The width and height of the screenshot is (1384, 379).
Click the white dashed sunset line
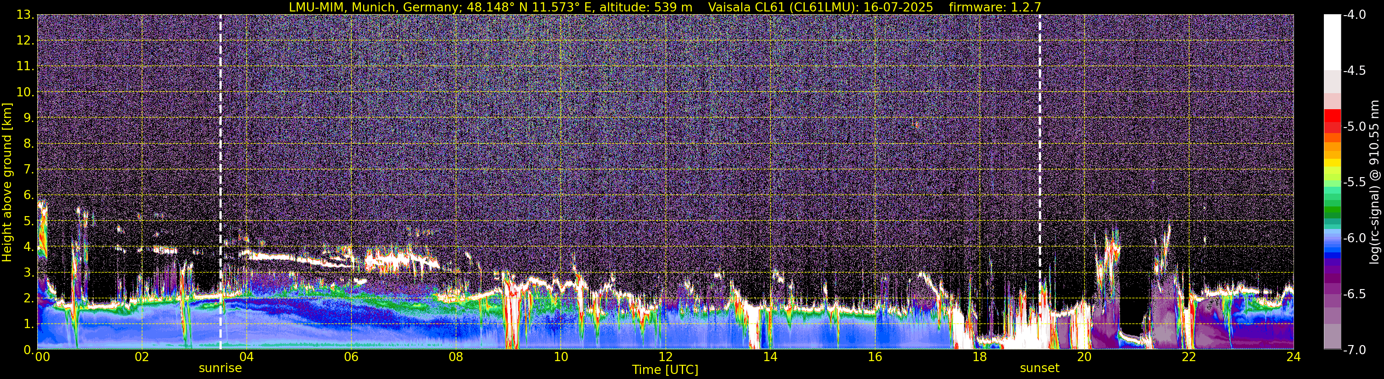pyautogui.click(x=1040, y=182)
